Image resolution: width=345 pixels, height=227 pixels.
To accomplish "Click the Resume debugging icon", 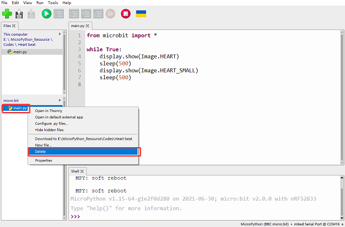I will [x=110, y=14].
